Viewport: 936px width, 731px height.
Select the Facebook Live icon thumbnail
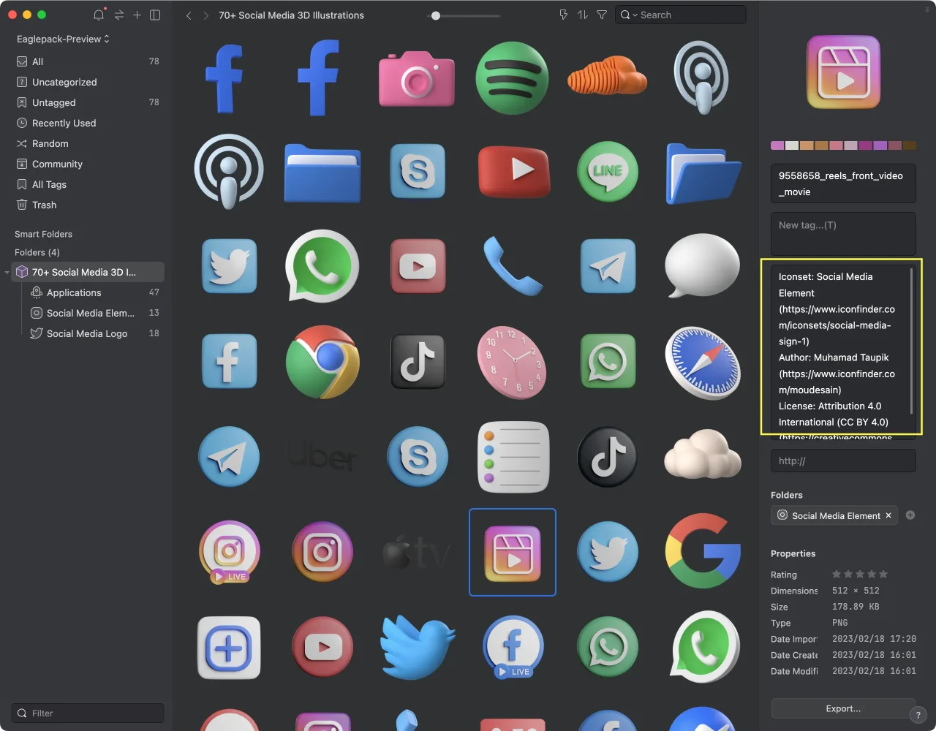click(x=513, y=647)
